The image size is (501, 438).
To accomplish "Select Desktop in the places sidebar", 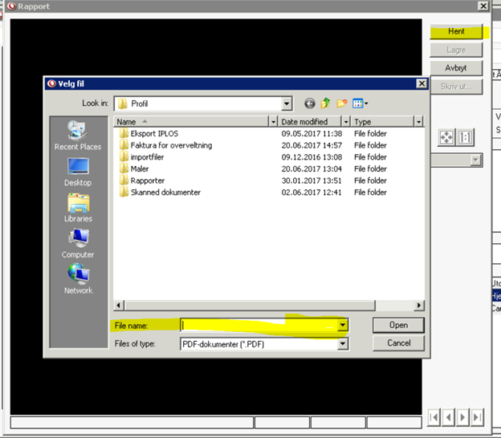I will click(78, 172).
